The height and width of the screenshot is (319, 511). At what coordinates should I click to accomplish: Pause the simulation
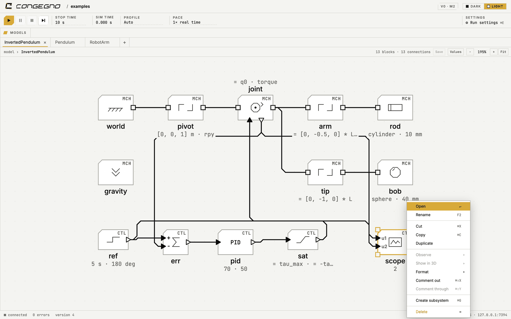20,20
